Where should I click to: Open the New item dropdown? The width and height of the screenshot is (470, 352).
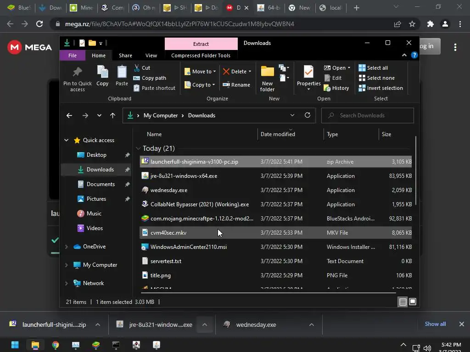pyautogui.click(x=284, y=68)
